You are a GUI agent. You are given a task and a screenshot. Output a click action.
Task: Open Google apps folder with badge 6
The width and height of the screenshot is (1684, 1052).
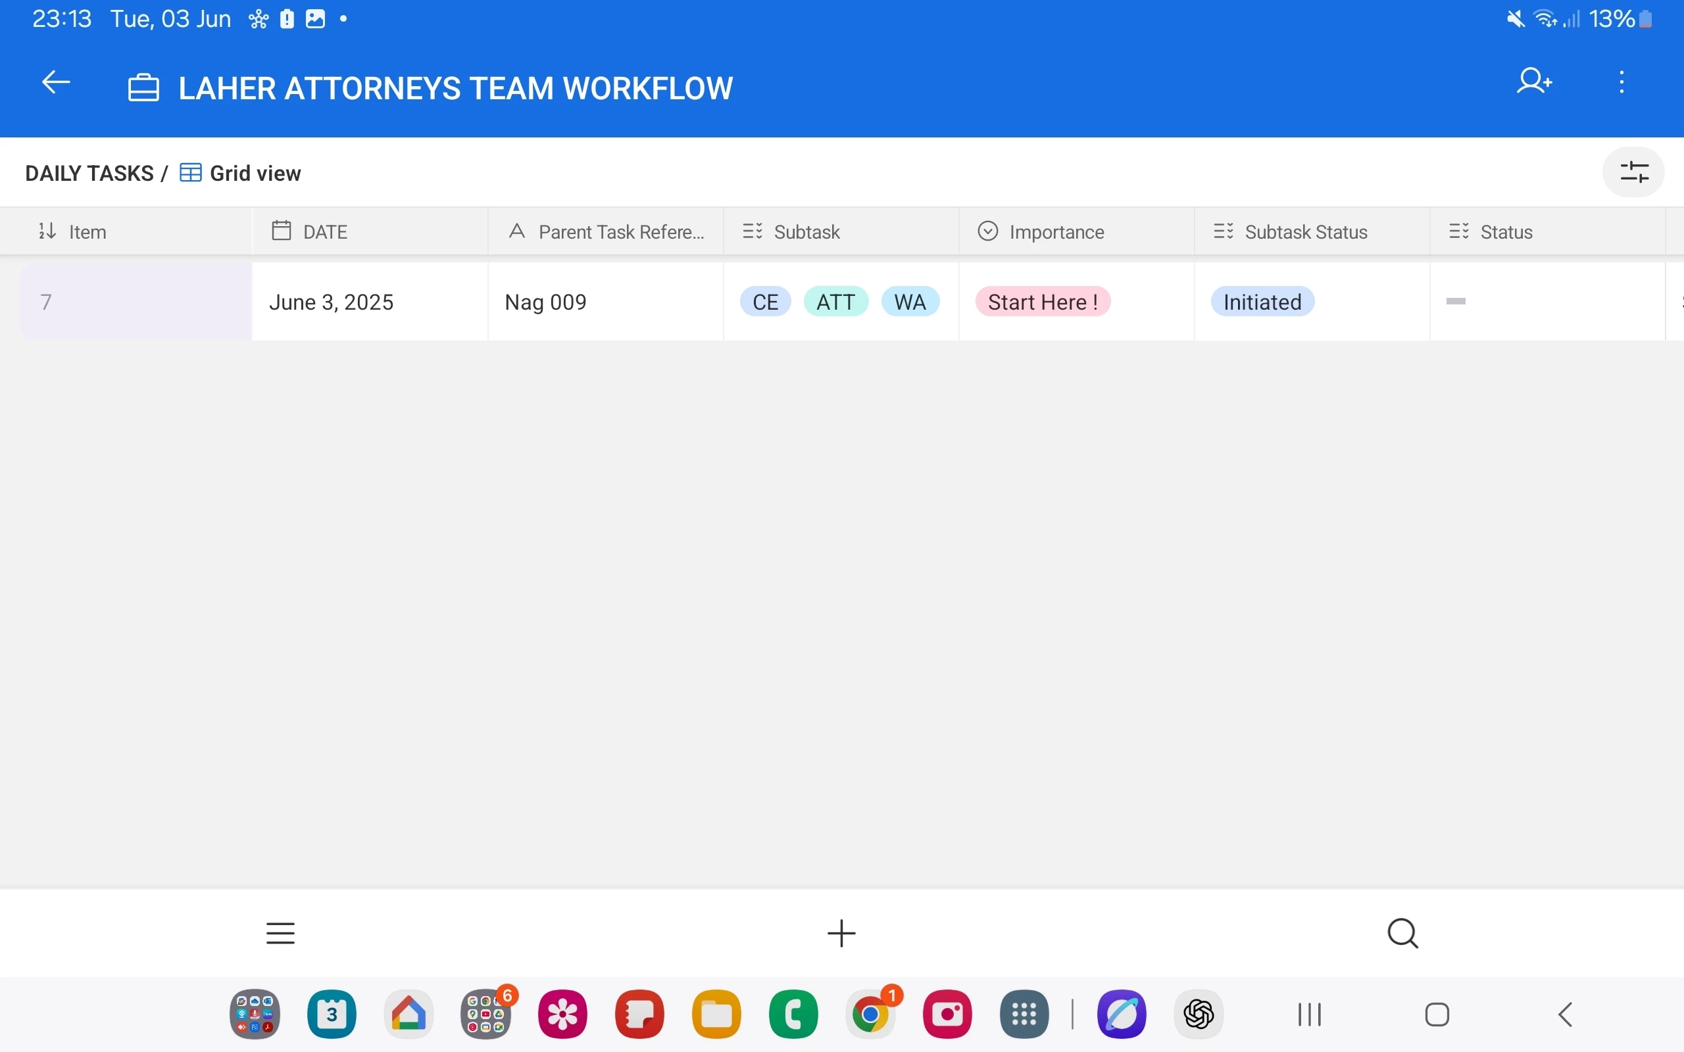486,1015
